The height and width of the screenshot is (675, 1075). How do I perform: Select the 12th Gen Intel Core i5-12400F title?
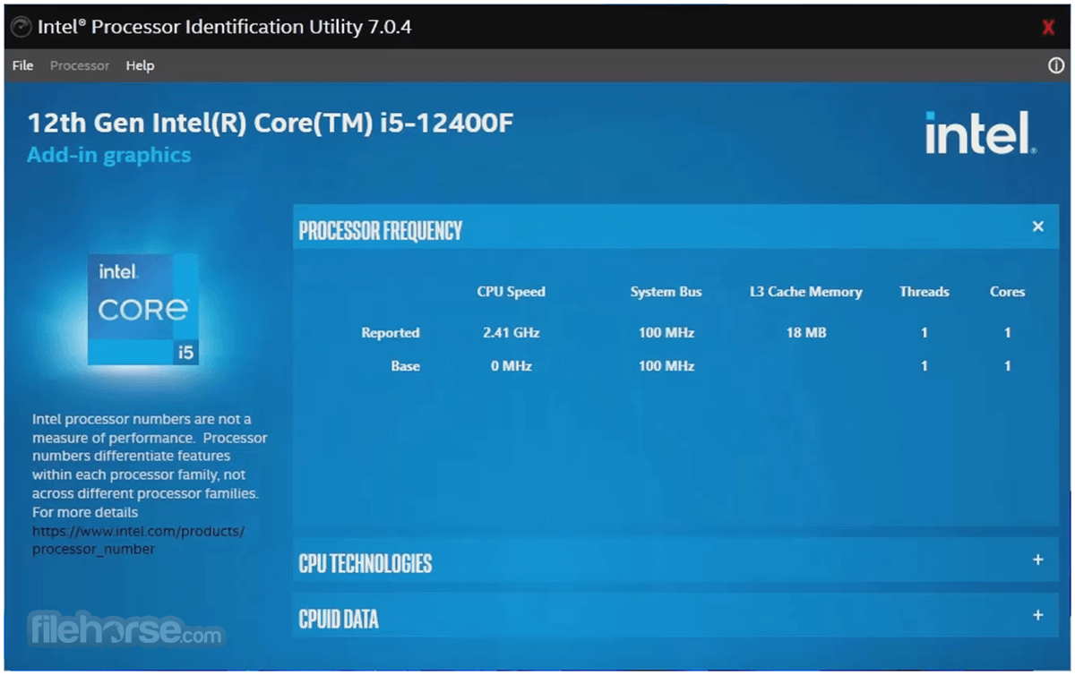click(x=271, y=123)
